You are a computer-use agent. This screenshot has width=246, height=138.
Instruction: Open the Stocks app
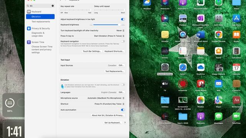pyautogui.click(x=165, y=51)
